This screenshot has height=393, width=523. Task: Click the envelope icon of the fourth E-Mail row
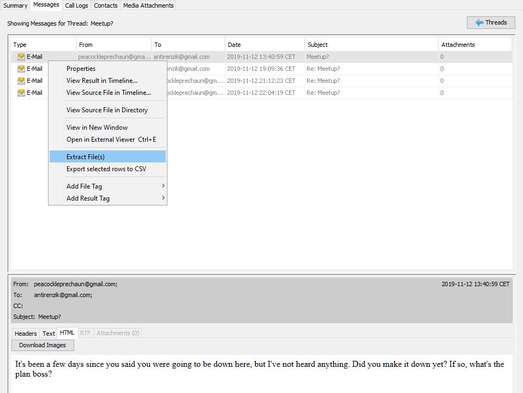(x=21, y=93)
